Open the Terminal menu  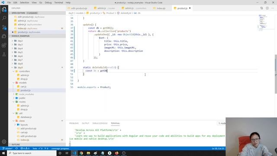click(x=59, y=3)
